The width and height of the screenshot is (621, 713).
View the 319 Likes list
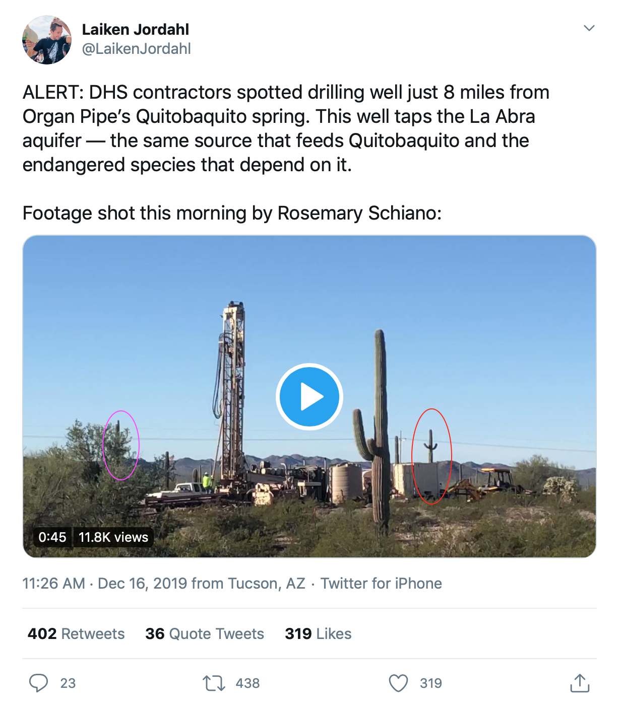pos(318,633)
